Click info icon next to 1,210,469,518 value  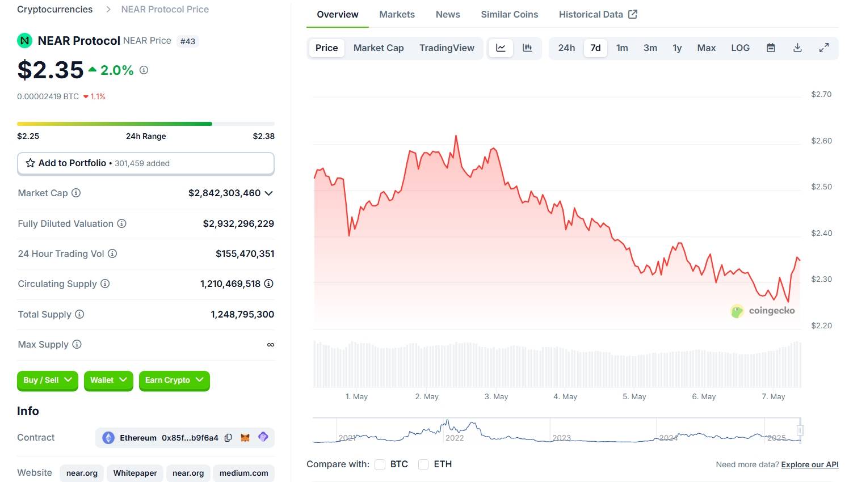pyautogui.click(x=269, y=284)
